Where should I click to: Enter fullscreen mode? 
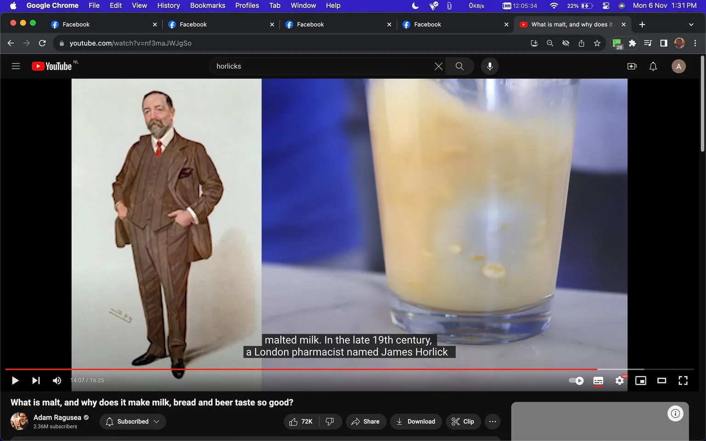coord(683,380)
